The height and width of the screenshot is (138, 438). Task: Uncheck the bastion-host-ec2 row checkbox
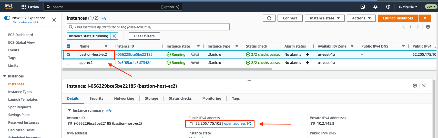pos(68,54)
